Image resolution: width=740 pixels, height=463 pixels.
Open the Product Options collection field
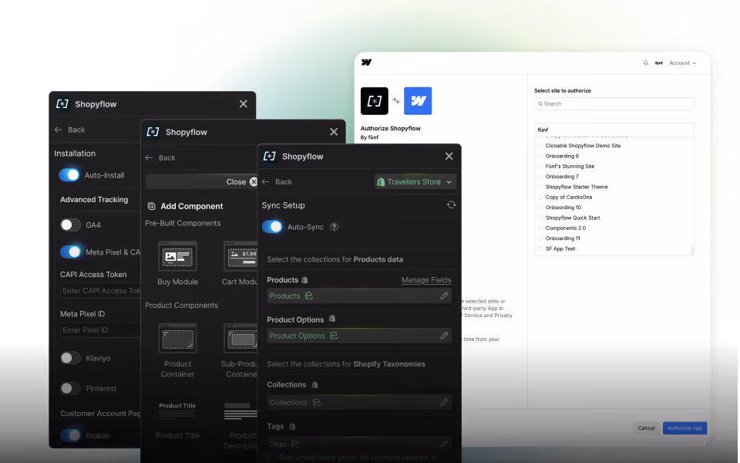[x=358, y=336]
